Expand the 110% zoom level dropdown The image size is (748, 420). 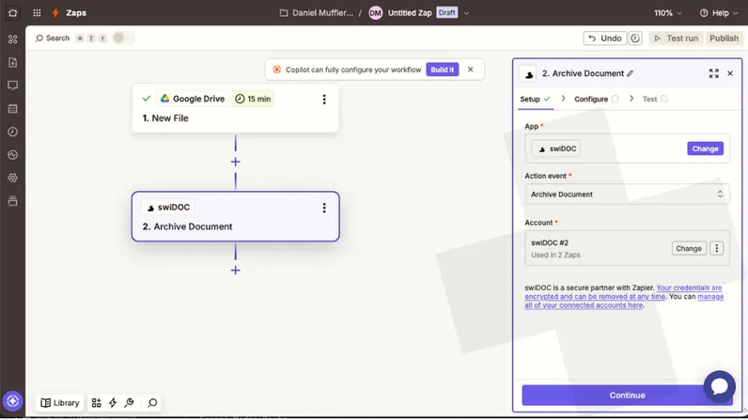[670, 13]
